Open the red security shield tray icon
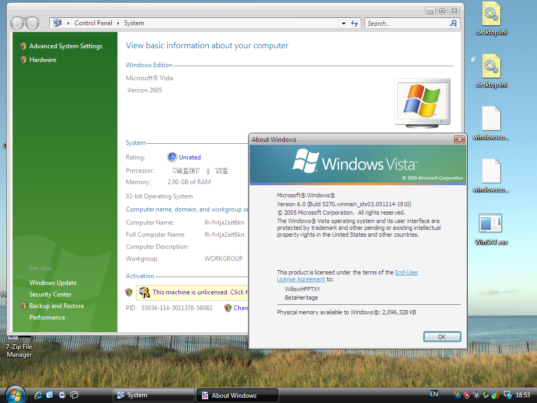This screenshot has width=537, height=403. [466, 395]
